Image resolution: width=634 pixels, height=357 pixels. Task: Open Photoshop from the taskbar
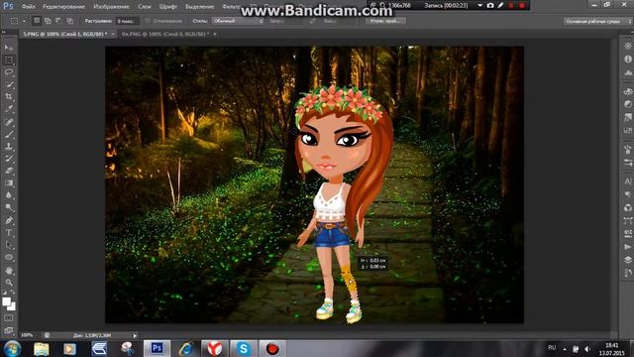(157, 348)
